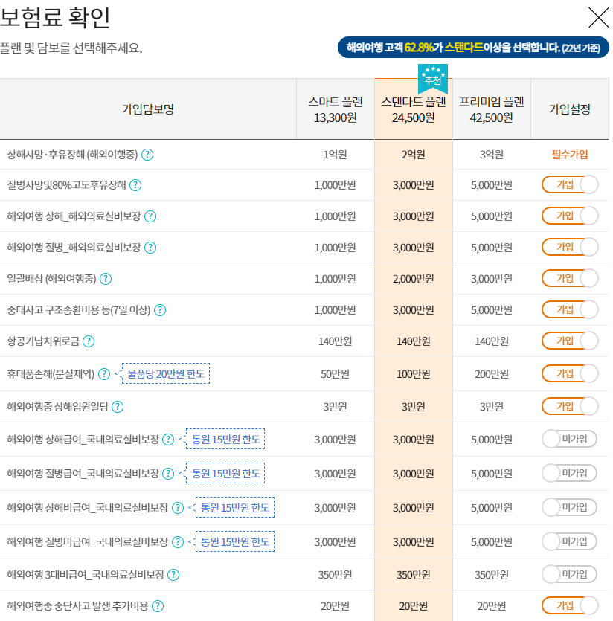Click the 항공기납치위로금 coverage name

[43, 341]
